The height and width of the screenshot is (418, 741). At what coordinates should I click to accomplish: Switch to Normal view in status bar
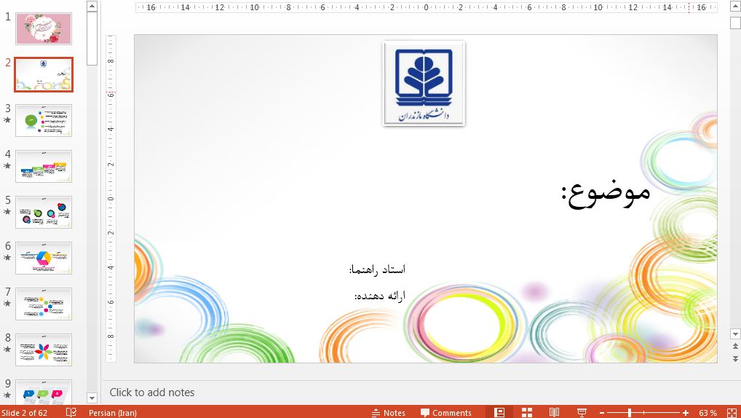click(x=499, y=412)
